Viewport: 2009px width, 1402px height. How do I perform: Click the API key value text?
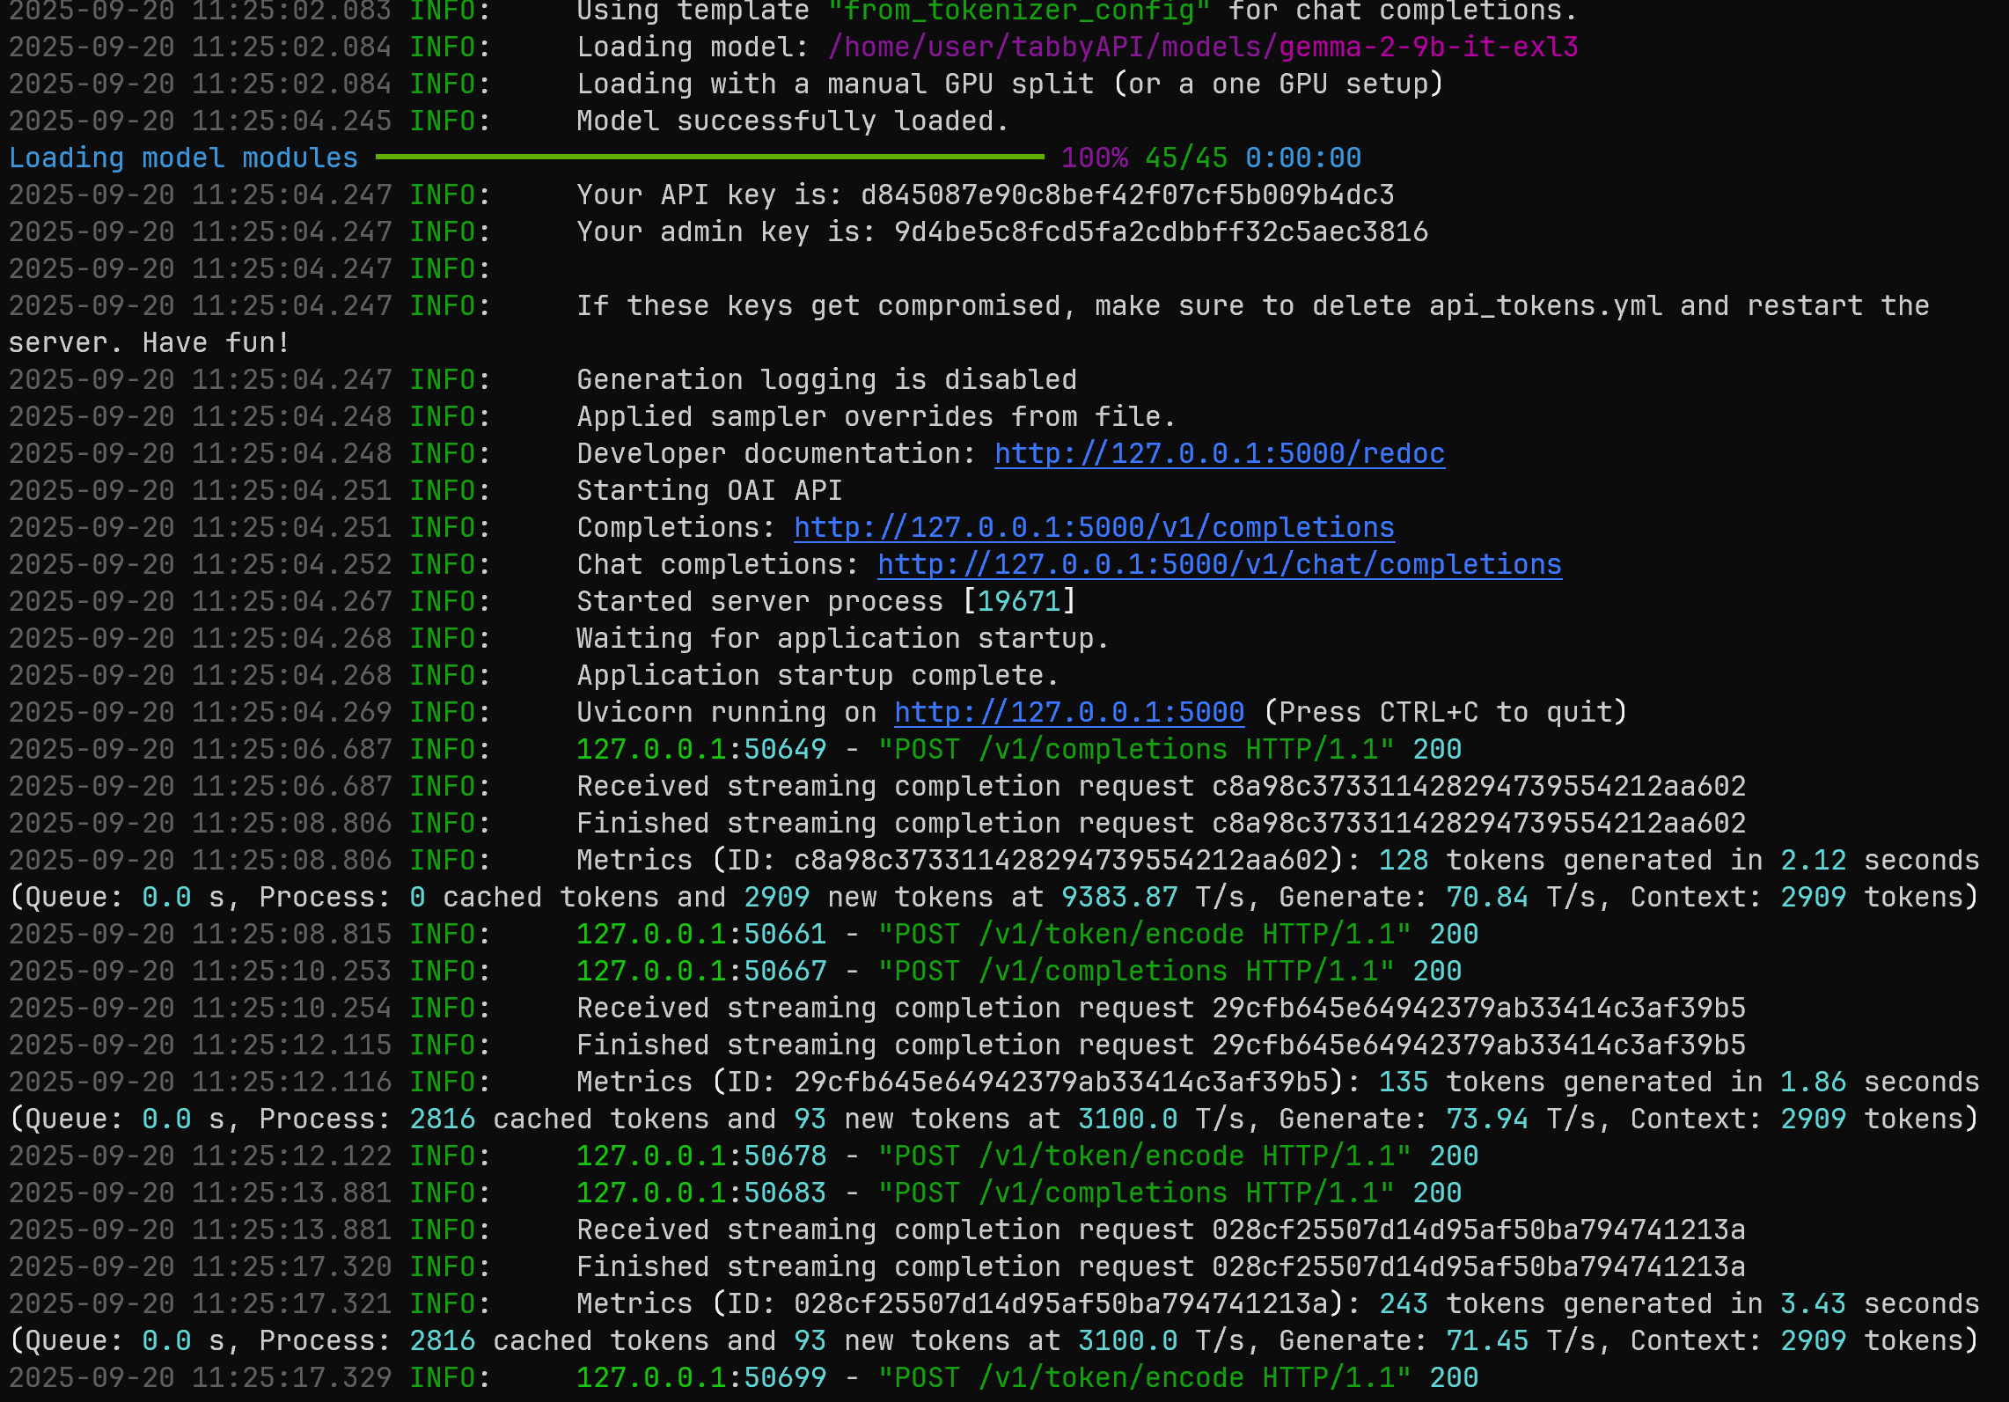click(x=1126, y=195)
